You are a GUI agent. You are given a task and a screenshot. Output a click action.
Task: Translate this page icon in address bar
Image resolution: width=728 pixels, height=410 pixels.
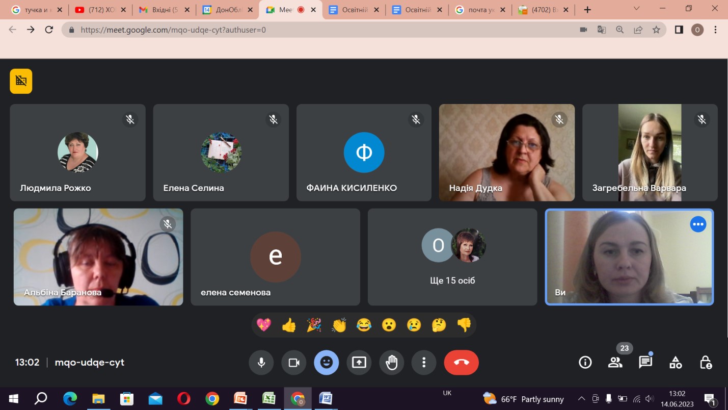click(x=602, y=30)
